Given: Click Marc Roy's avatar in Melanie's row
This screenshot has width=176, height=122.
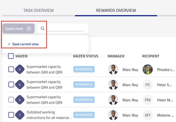Looking at the screenshot, I should pos(113,115).
